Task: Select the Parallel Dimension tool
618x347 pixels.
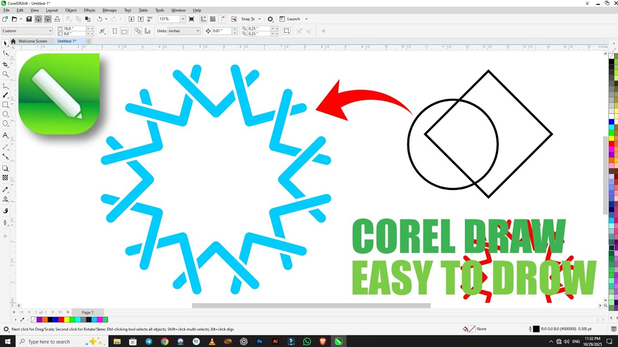Action: pos(5,147)
